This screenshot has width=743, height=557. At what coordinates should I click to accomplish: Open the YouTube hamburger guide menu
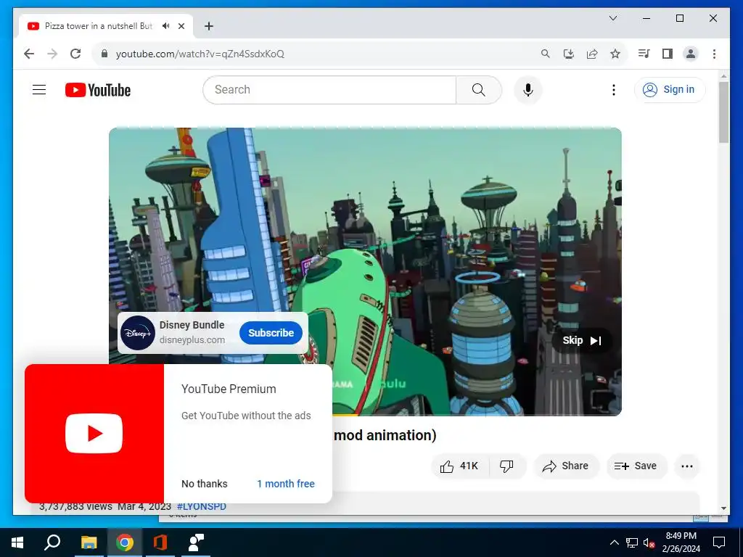pos(39,89)
